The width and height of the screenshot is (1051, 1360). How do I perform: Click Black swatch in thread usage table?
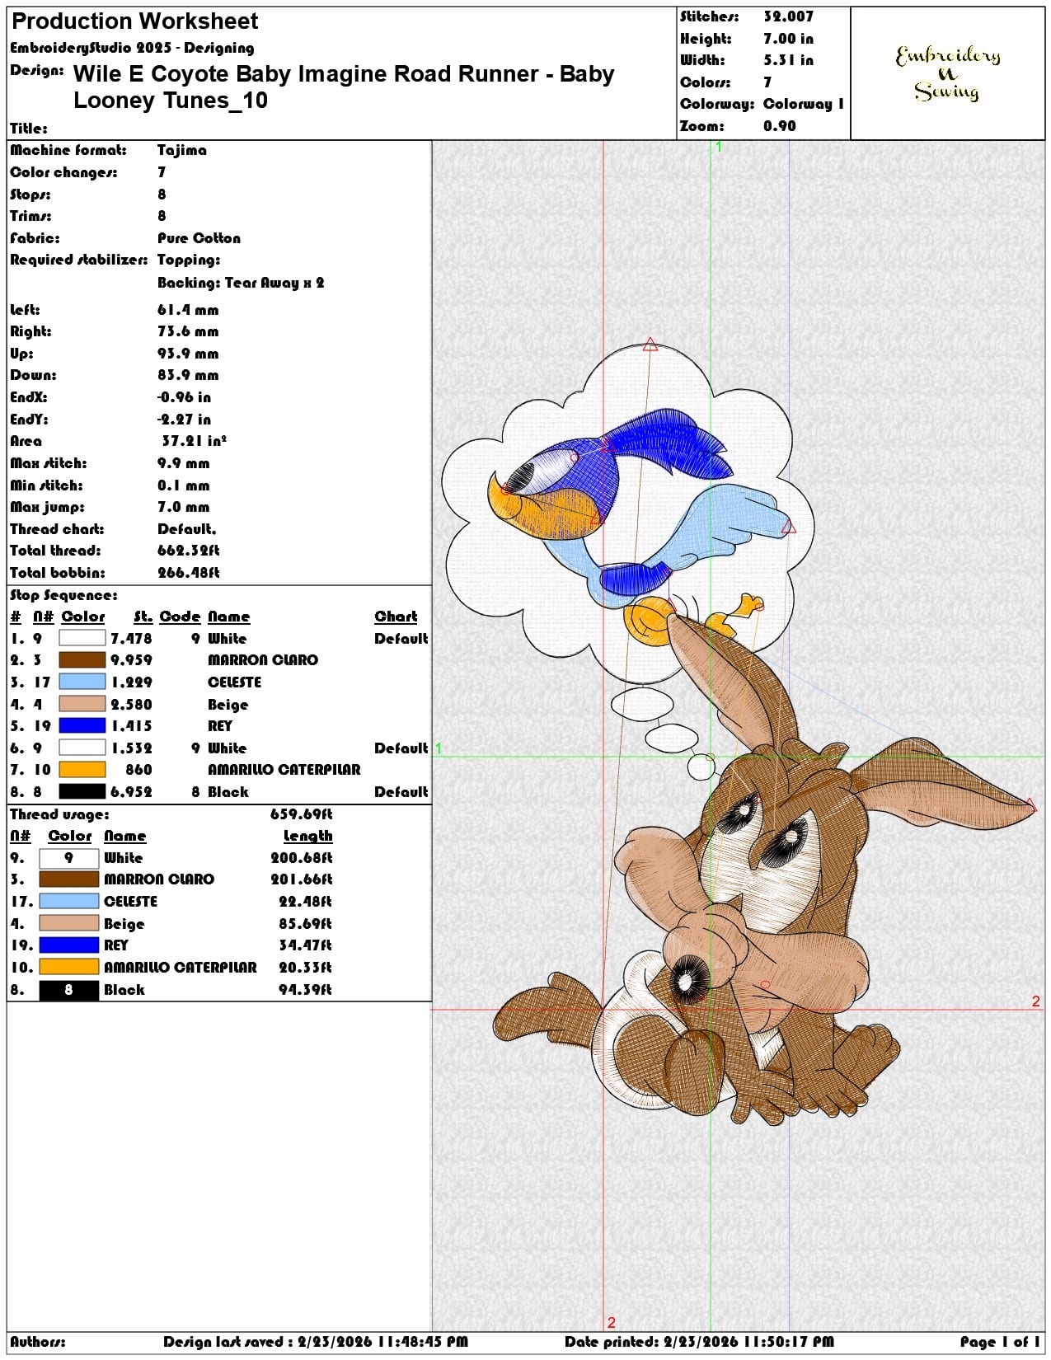point(69,990)
